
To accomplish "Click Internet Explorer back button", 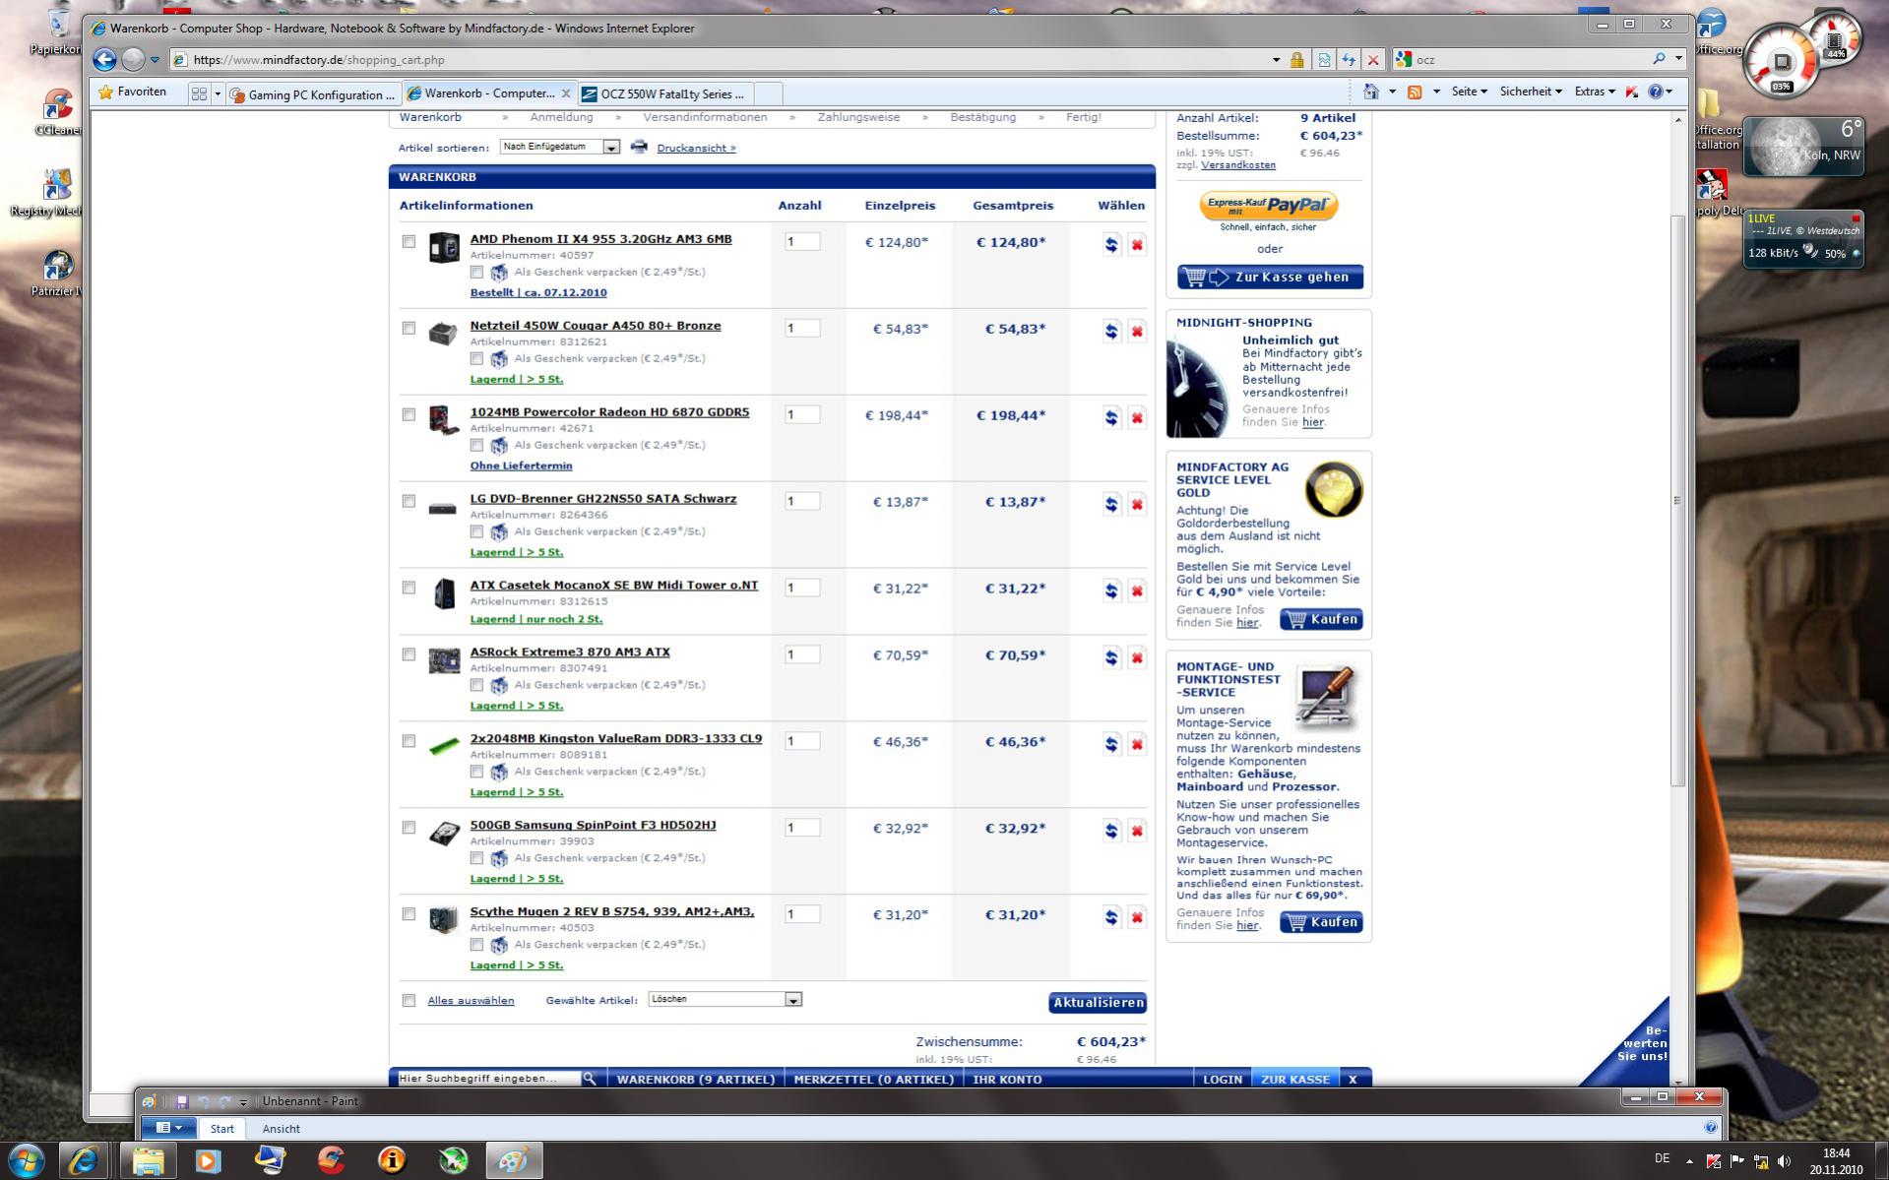I will [x=105, y=59].
